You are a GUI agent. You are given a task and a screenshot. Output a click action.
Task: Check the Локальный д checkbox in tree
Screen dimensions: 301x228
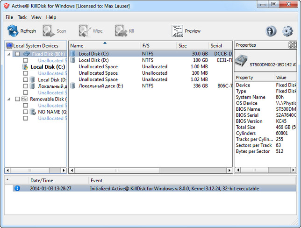coord(25,86)
